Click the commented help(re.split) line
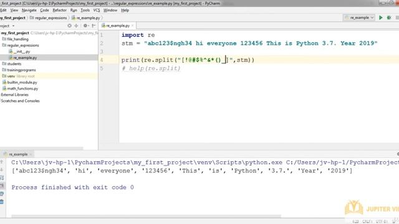The width and height of the screenshot is (399, 224). (151, 68)
